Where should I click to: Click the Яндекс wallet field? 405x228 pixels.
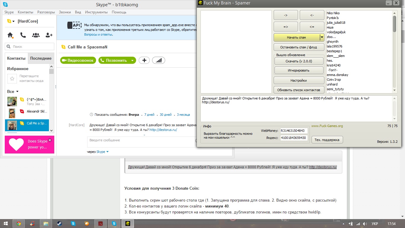click(x=294, y=138)
